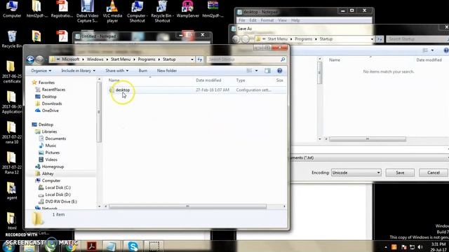Open the Organize dropdown menu
The width and height of the screenshot is (449, 252).
click(x=41, y=71)
